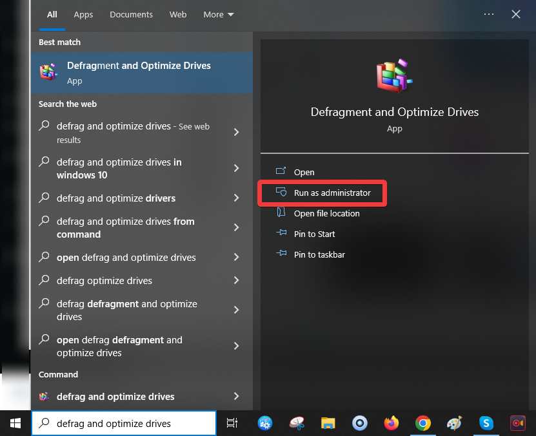This screenshot has width=536, height=436.
Task: Expand the Command 'defrag and optimize drives' arrow
Action: (x=236, y=396)
